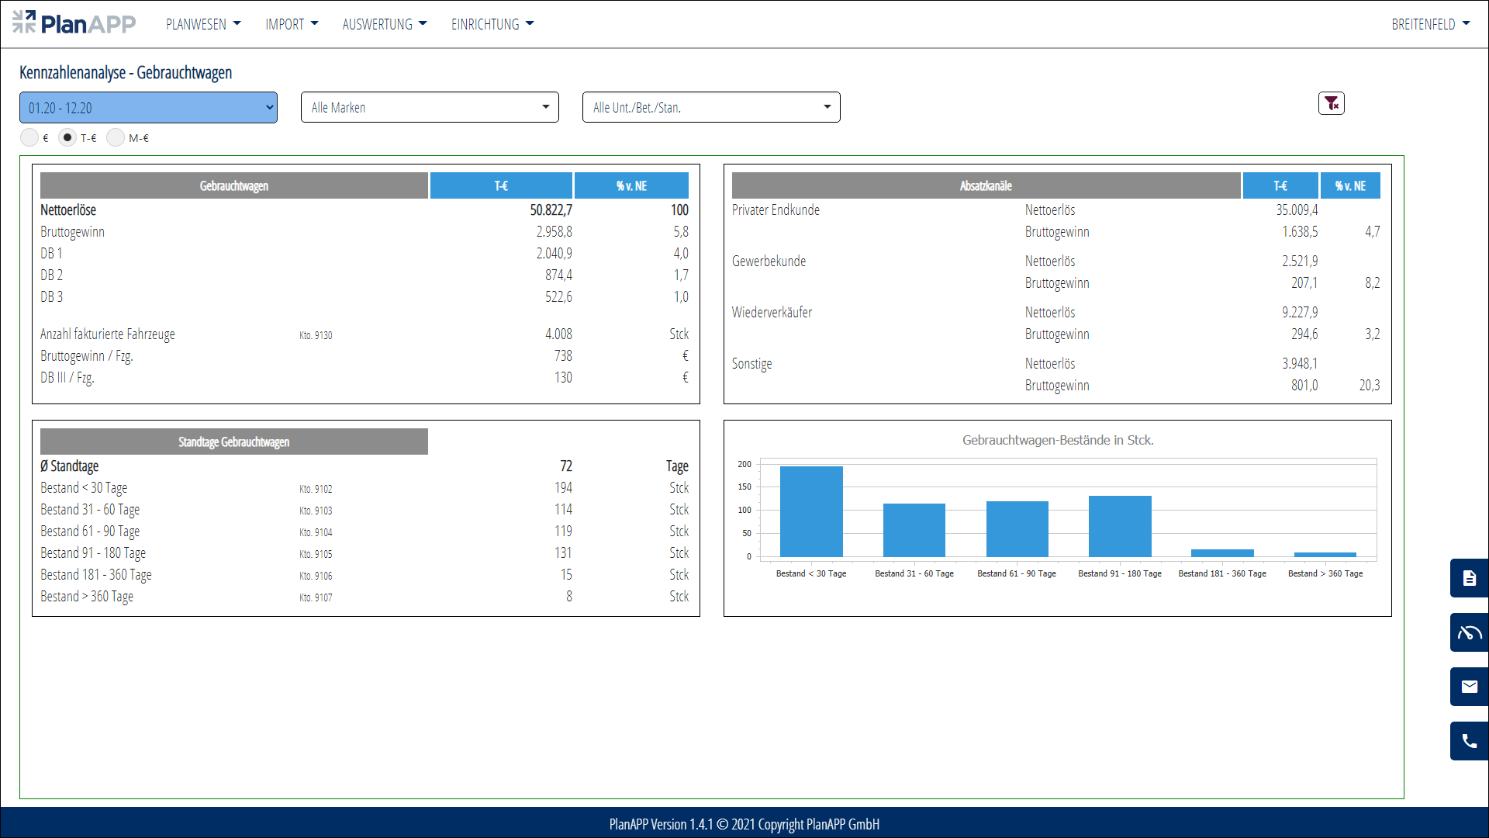Click the Bestand 91 - 180 Tage bar
The image size is (1489, 838).
tap(1120, 526)
